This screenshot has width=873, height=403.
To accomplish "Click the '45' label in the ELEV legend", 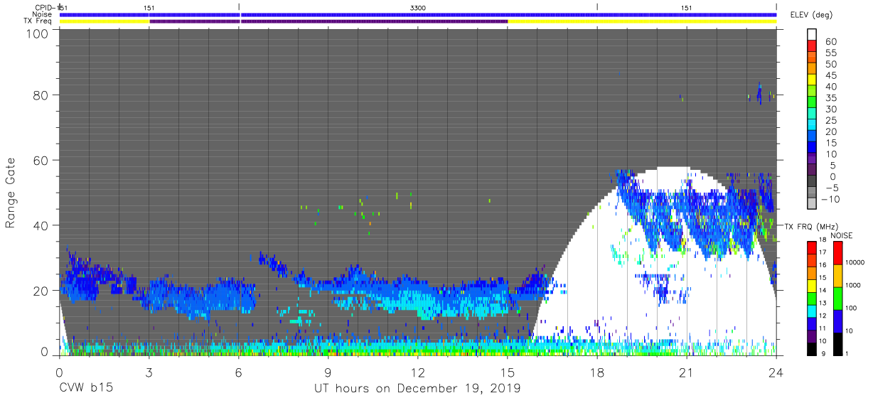I will pos(830,75).
